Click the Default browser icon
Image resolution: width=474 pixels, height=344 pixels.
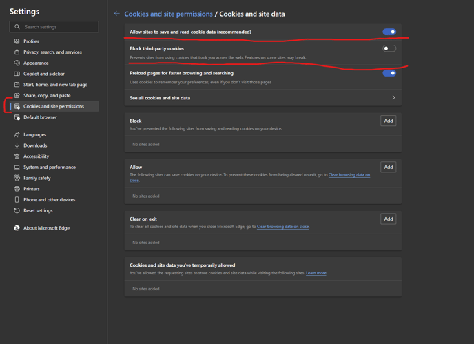point(17,117)
